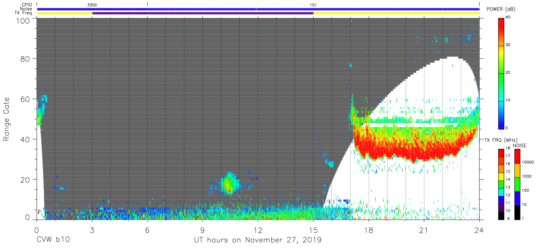Click y-axis tick label '60'
Screen dimensions: 539x249
pos(25,99)
